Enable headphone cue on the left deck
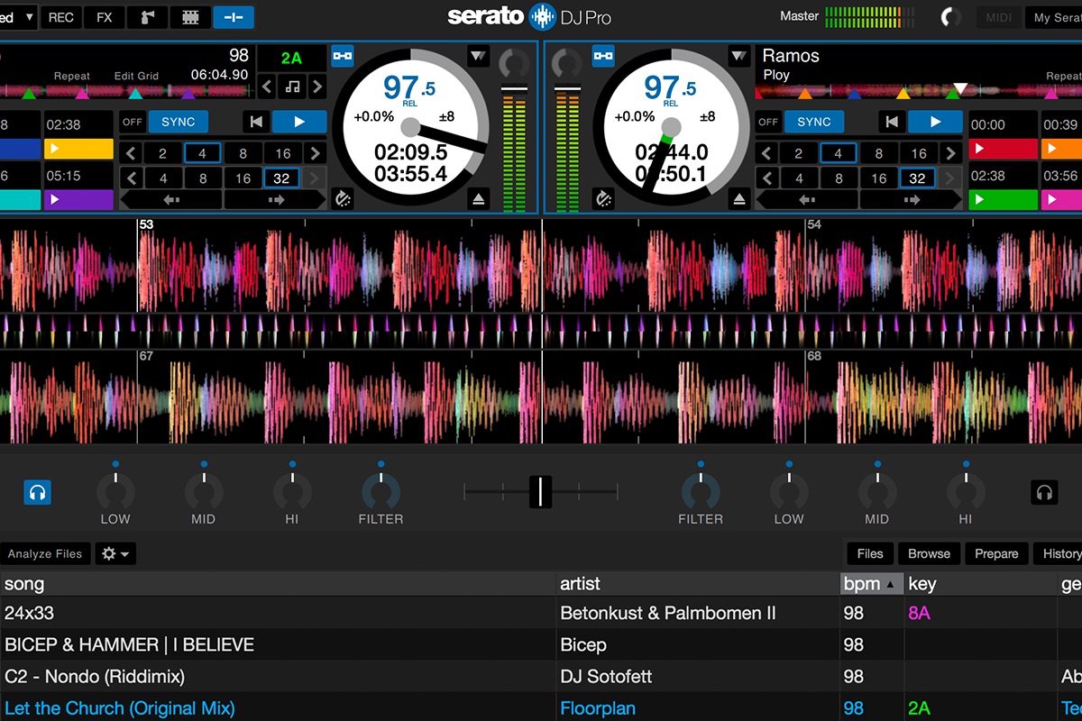1082x721 pixels. tap(37, 492)
